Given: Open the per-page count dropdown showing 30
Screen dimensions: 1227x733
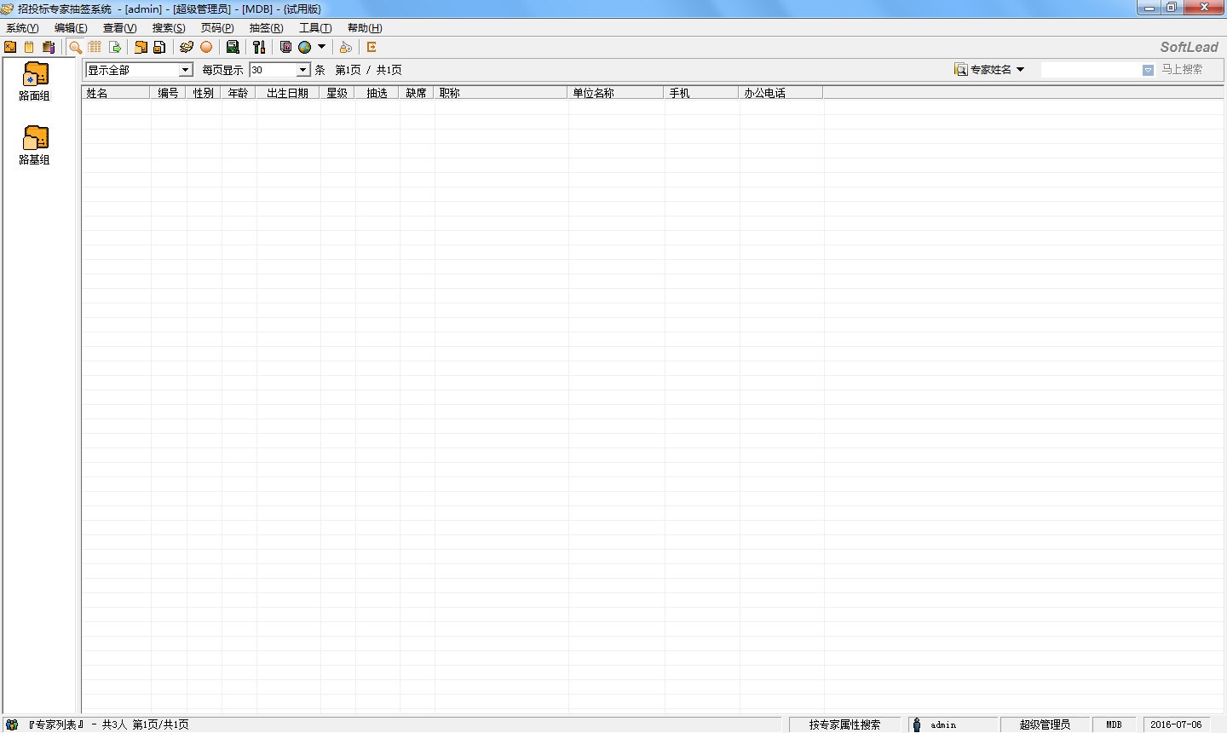Looking at the screenshot, I should click(x=302, y=70).
